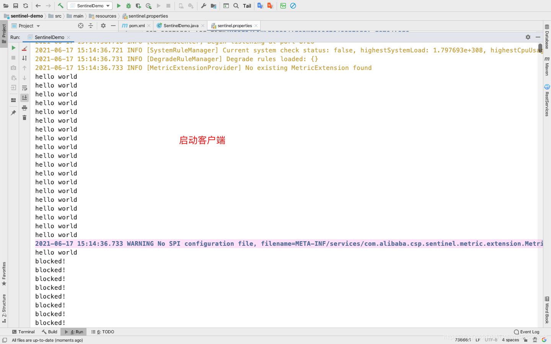Navigate back with the left arrow
The height and width of the screenshot is (344, 551).
pos(38,6)
